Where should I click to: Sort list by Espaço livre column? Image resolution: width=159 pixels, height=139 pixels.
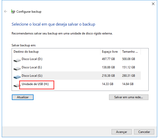click(110, 52)
